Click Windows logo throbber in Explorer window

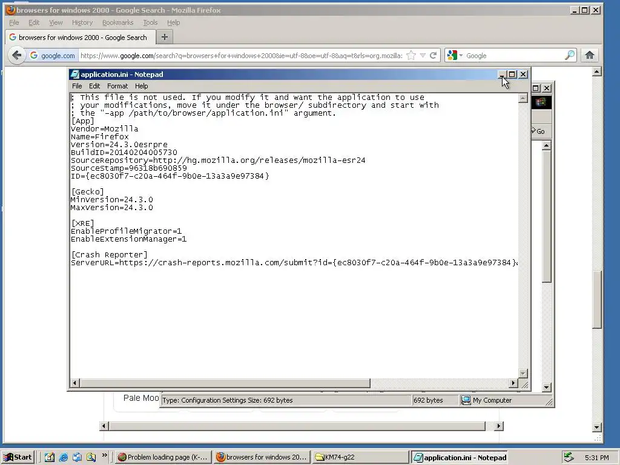point(541,102)
